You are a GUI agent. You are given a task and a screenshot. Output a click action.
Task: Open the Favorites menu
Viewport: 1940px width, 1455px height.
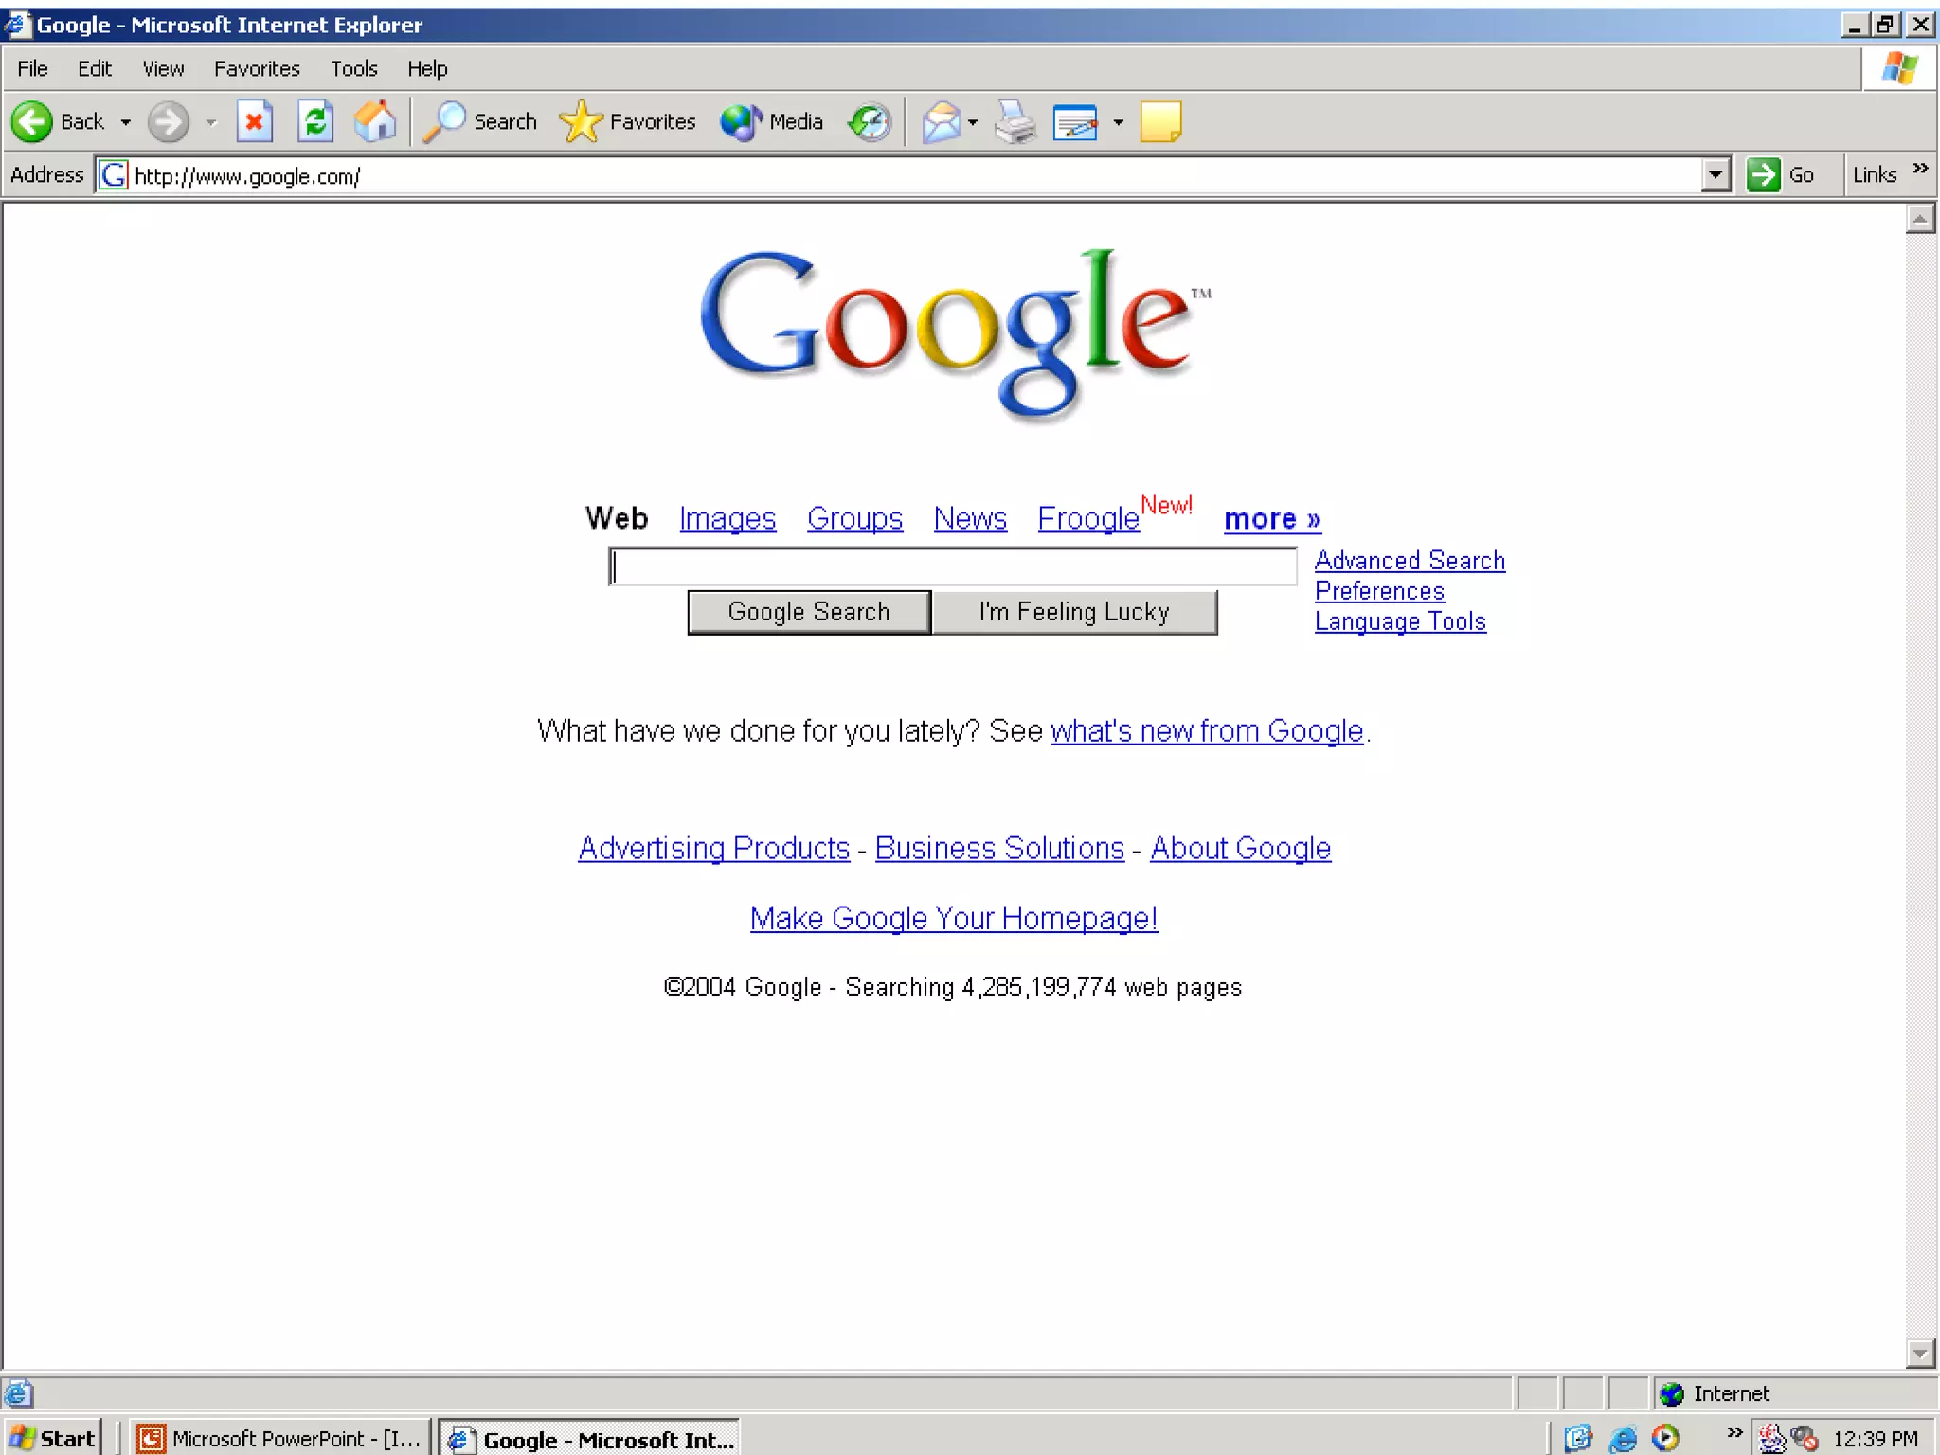point(257,69)
